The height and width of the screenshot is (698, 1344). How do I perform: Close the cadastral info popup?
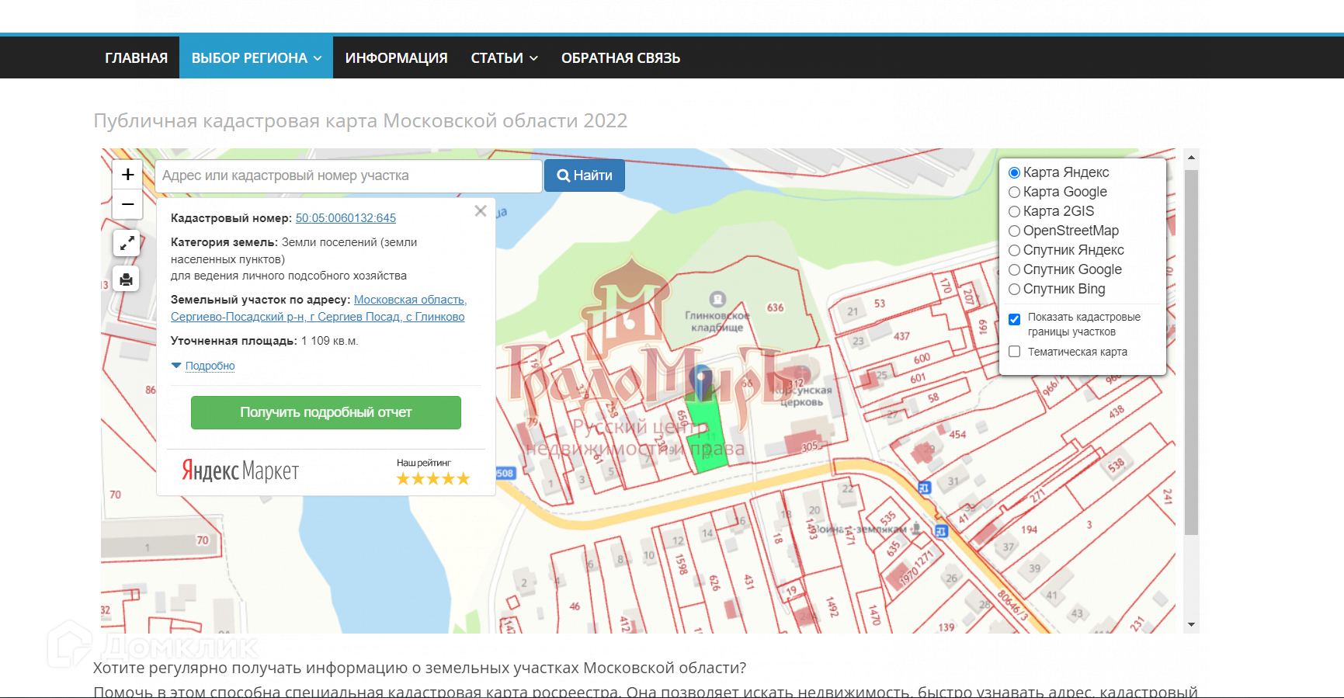click(481, 211)
